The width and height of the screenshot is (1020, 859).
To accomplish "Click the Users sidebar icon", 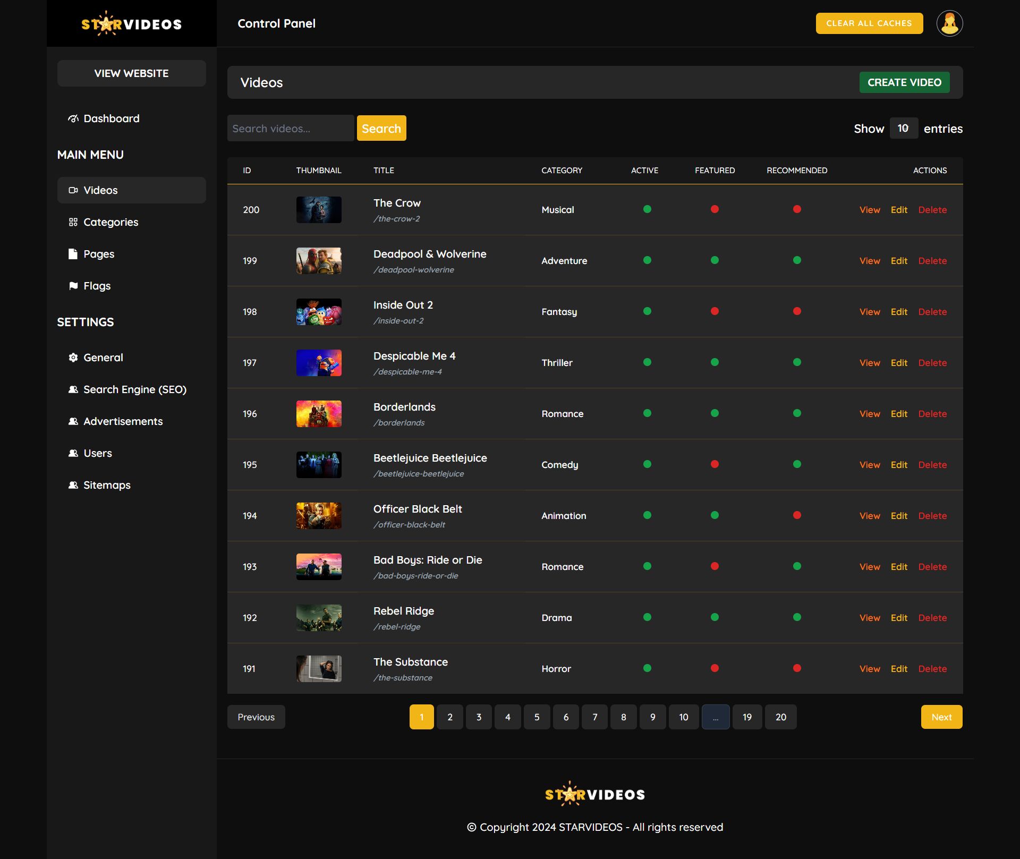I will click(73, 453).
